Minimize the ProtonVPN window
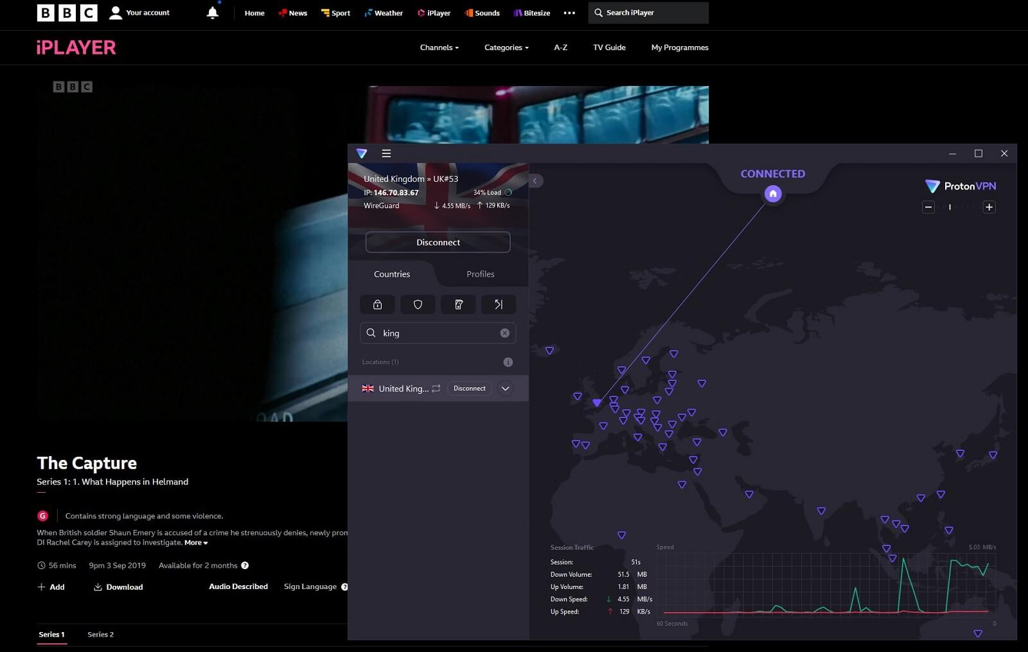This screenshot has width=1028, height=652. (x=953, y=154)
